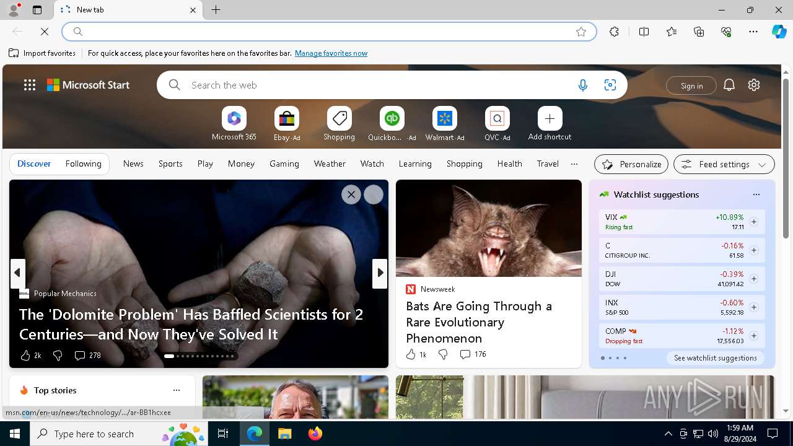
Task: Open the Extensions puzzle icon
Action: coord(614,32)
